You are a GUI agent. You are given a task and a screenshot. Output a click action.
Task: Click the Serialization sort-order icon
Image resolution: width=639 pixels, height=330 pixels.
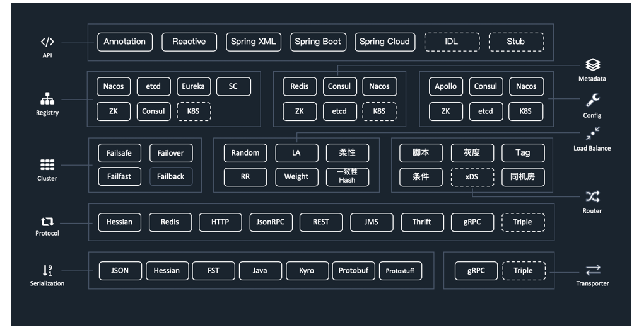click(x=47, y=271)
